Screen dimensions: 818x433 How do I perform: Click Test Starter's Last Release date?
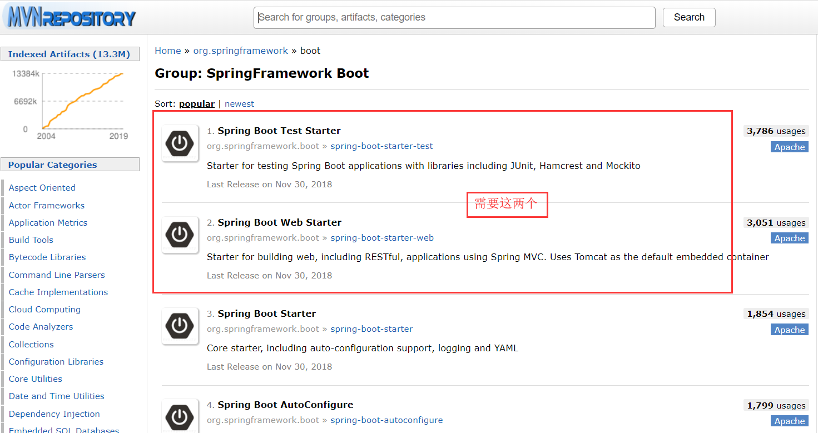click(269, 184)
